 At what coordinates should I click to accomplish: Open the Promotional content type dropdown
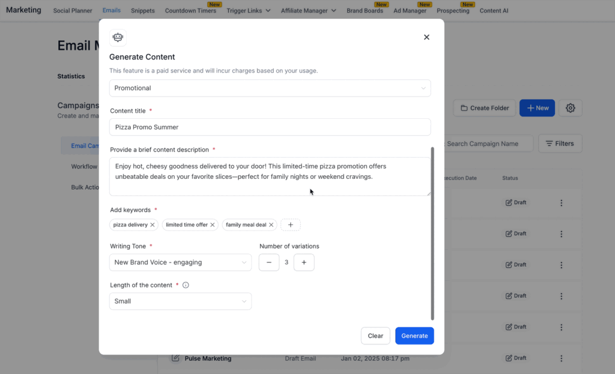point(270,88)
